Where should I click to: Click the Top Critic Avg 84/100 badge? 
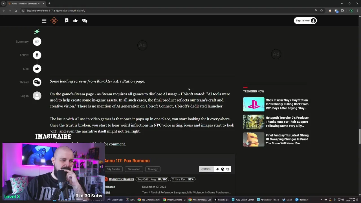tap(152, 179)
